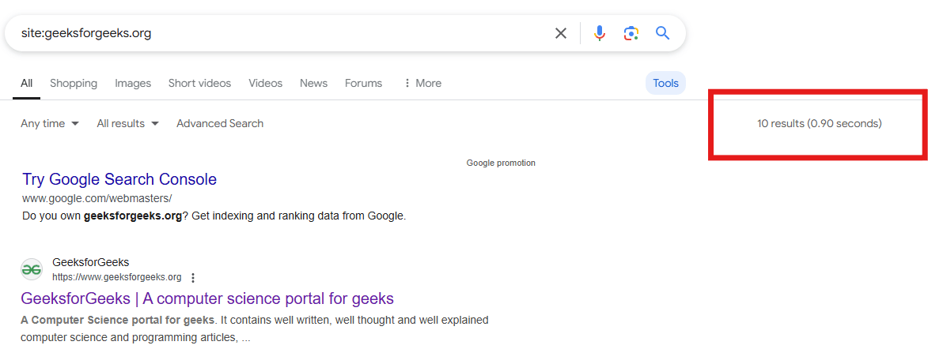Image resolution: width=928 pixels, height=364 pixels.
Task: Open Google Lens image search icon
Action: [x=631, y=33]
